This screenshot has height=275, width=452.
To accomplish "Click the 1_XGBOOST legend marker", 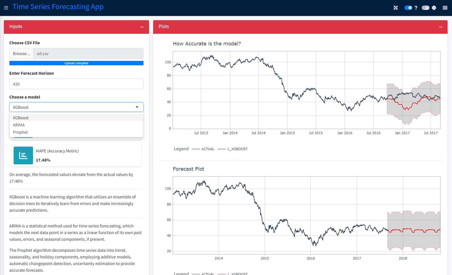I will coord(221,149).
